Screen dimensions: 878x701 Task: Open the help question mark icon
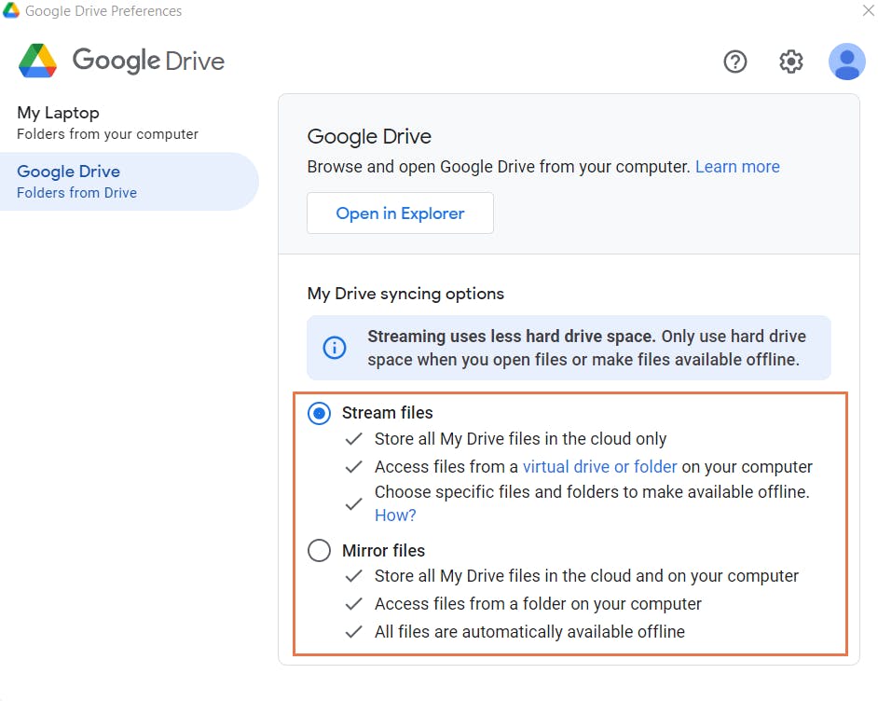point(735,62)
